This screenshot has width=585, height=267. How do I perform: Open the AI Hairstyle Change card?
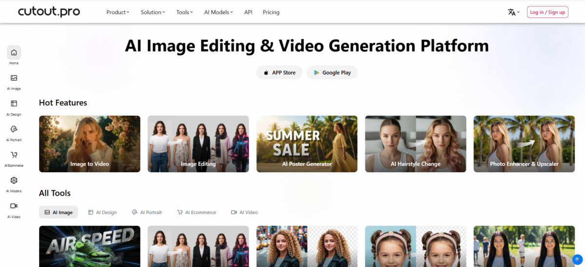point(415,144)
